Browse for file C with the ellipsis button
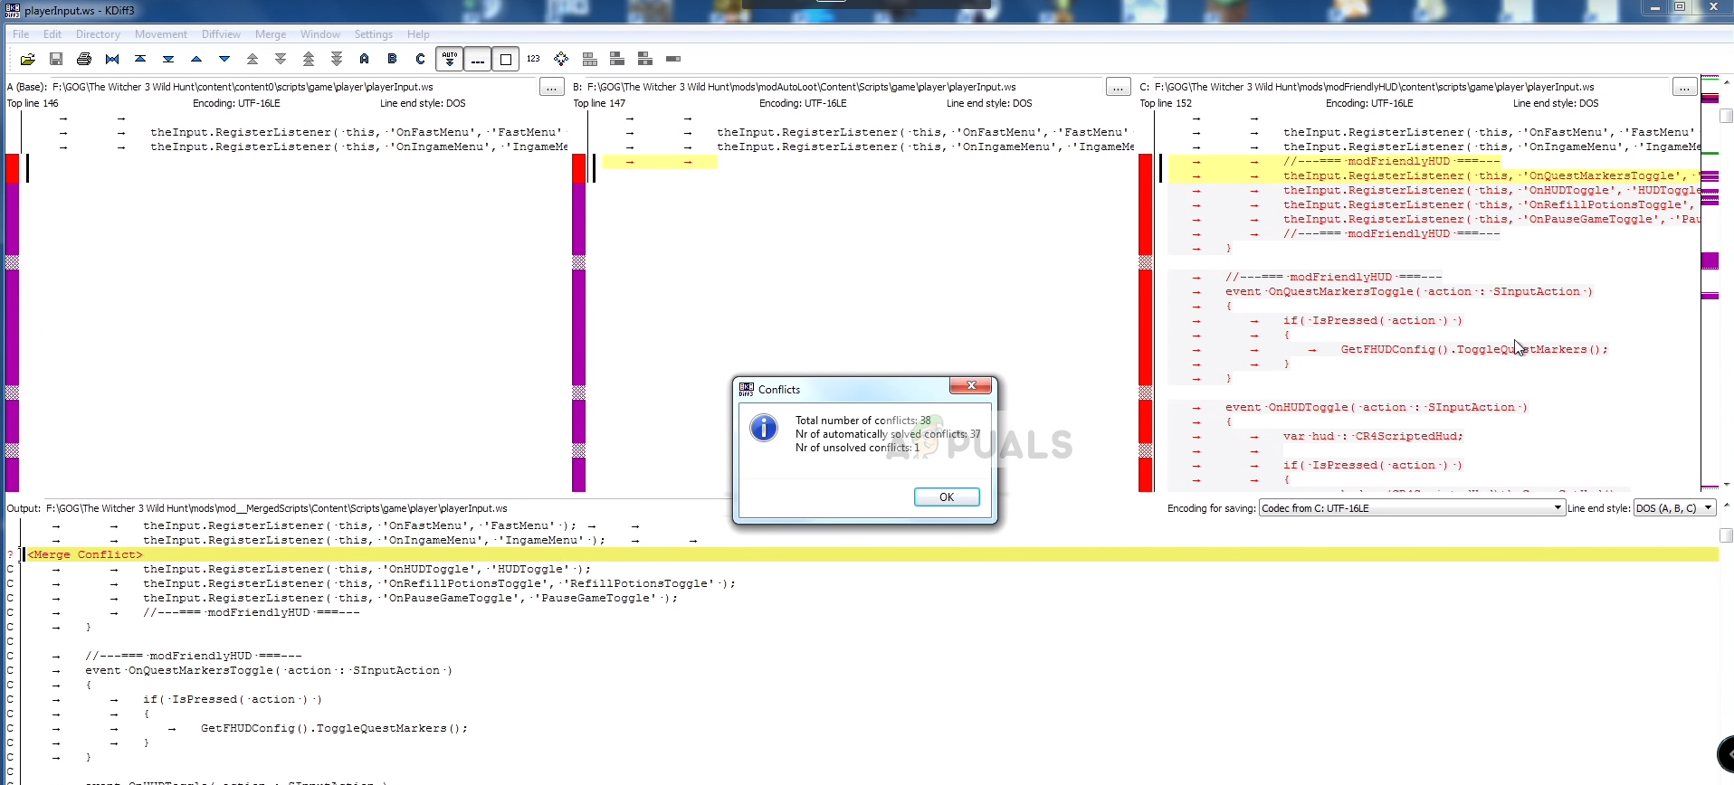The height and width of the screenshot is (785, 1734). point(1684,87)
